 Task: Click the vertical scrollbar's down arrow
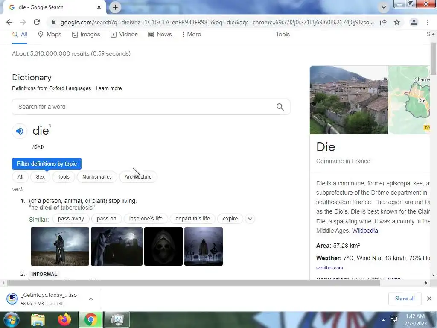[x=433, y=275]
